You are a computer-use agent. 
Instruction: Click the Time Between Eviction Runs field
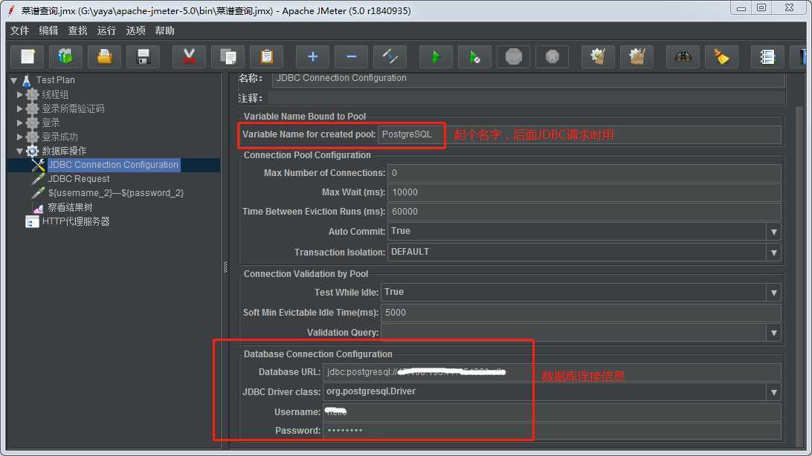[584, 212]
